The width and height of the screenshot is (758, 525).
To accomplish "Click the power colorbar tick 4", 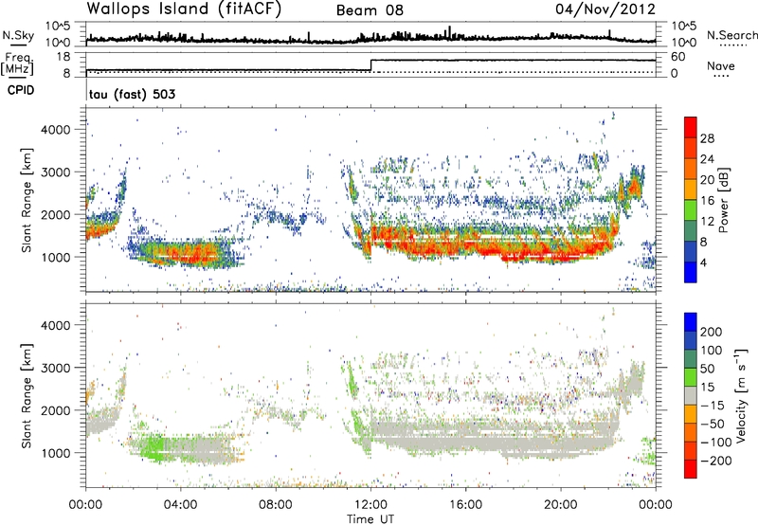I will click(x=703, y=262).
